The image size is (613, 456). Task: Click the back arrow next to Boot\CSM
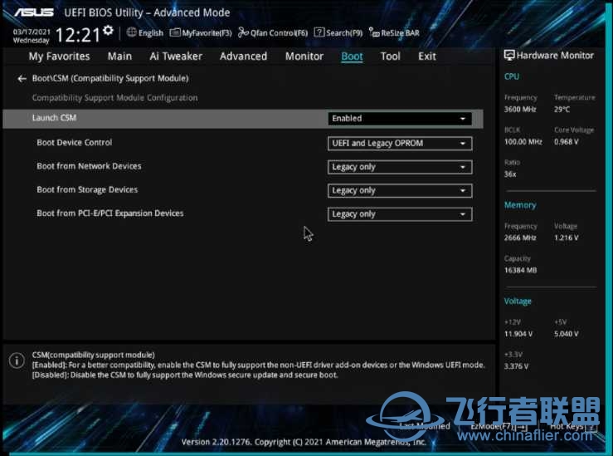(x=22, y=79)
